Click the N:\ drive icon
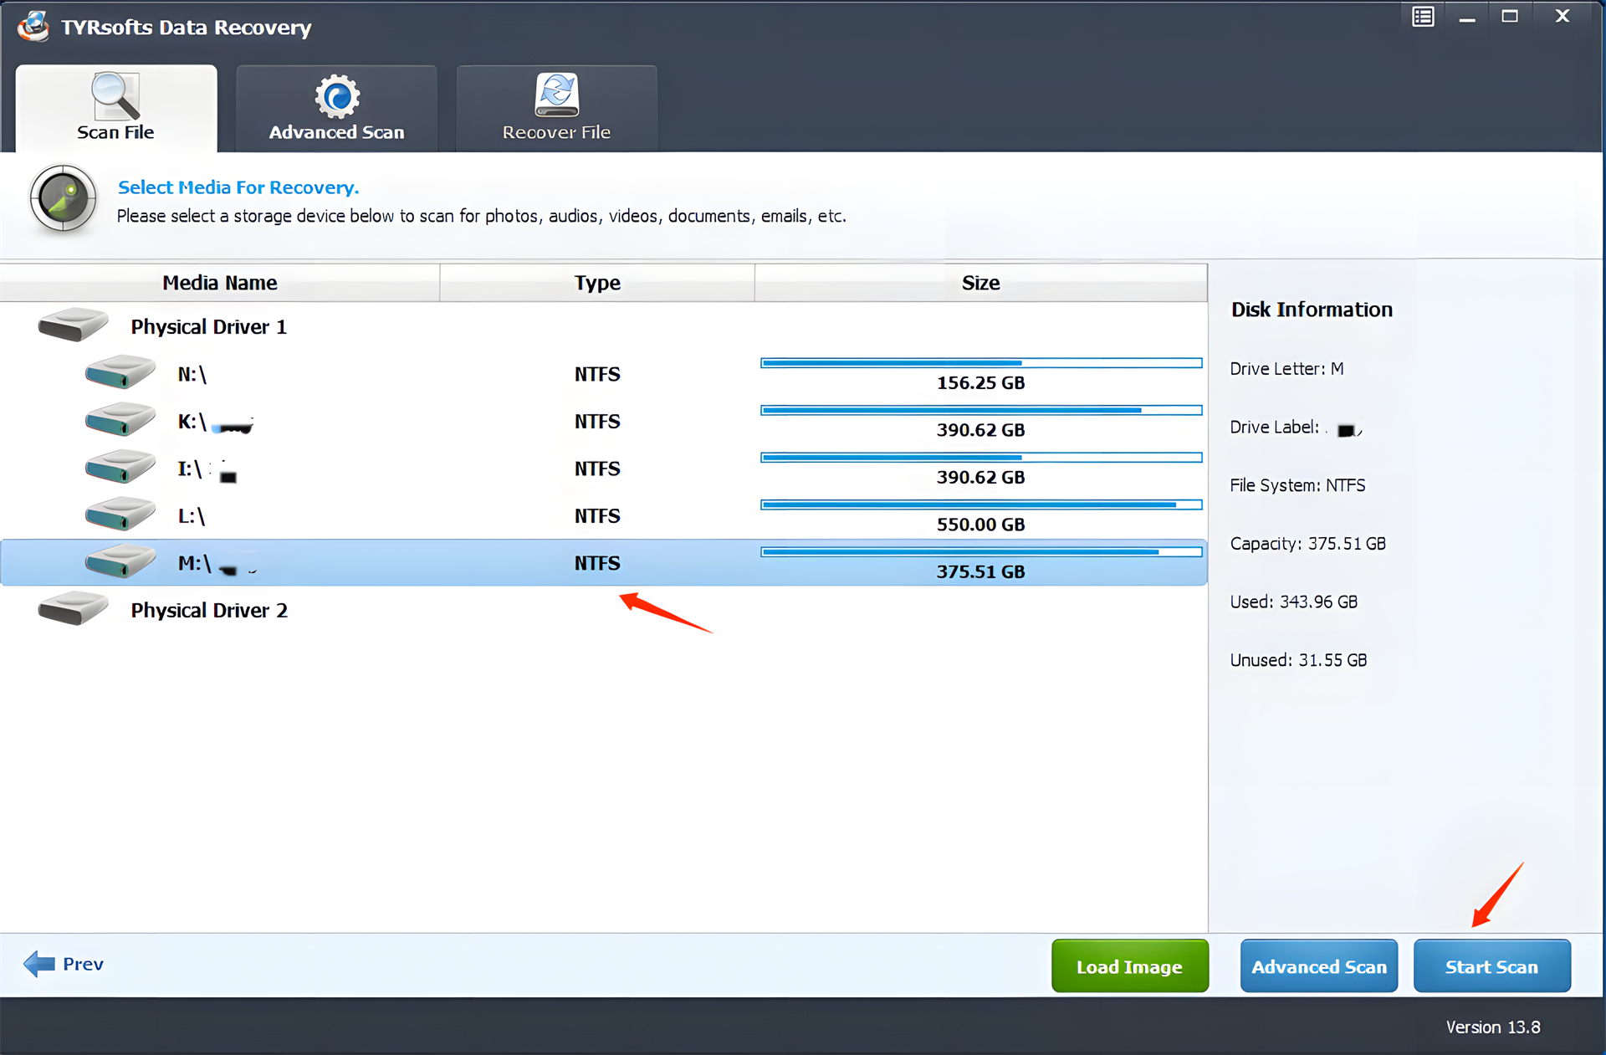 click(120, 372)
